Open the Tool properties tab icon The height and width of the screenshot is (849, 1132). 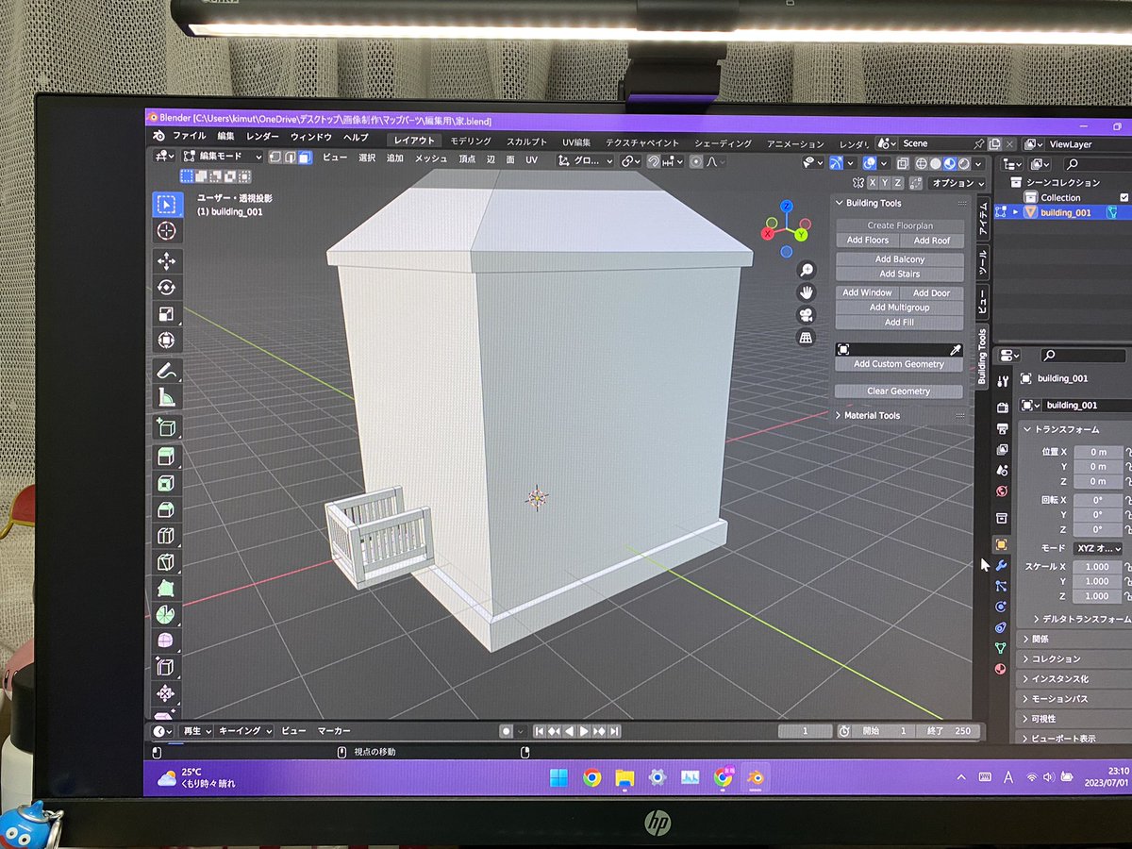(x=1002, y=380)
